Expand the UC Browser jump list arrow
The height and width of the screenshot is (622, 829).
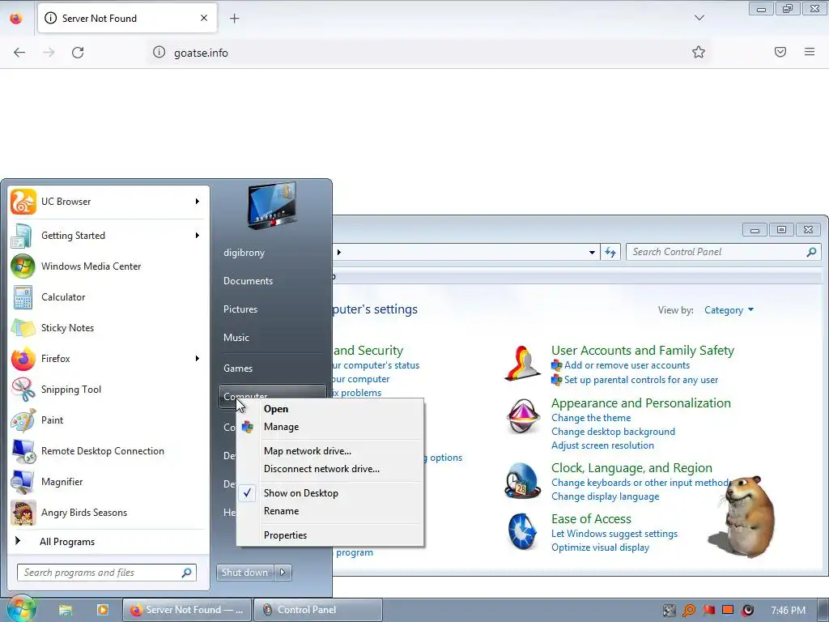point(198,202)
